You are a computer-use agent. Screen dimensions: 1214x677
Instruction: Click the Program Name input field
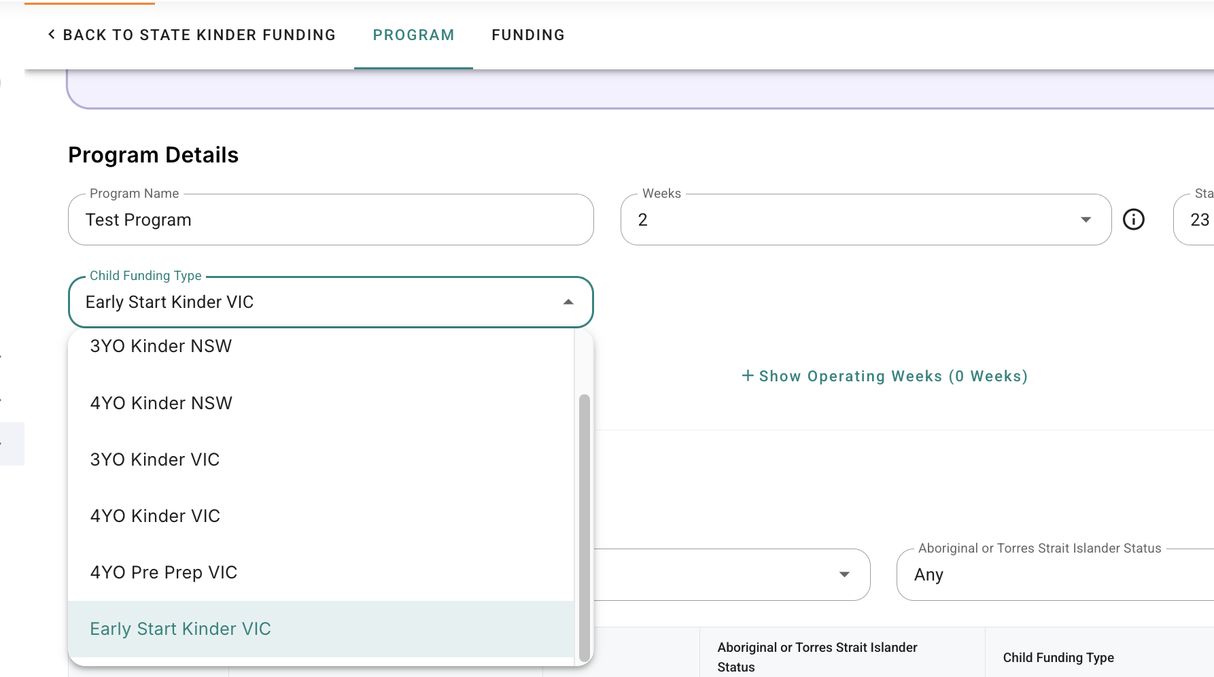click(331, 220)
